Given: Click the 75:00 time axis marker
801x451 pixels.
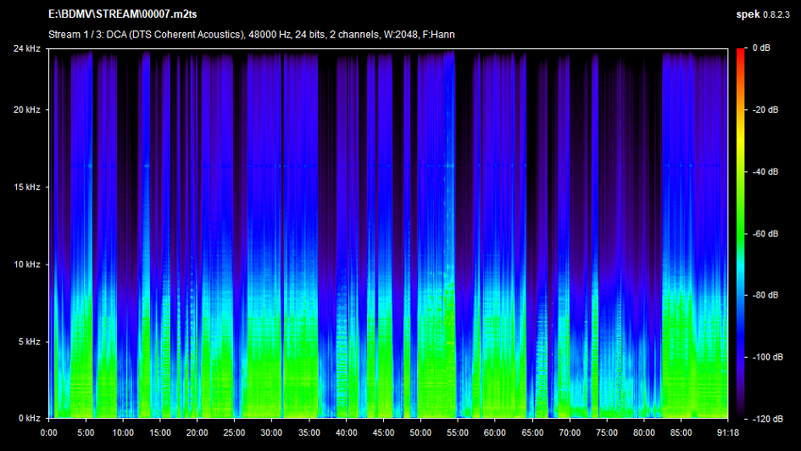Looking at the screenshot, I should (x=607, y=432).
